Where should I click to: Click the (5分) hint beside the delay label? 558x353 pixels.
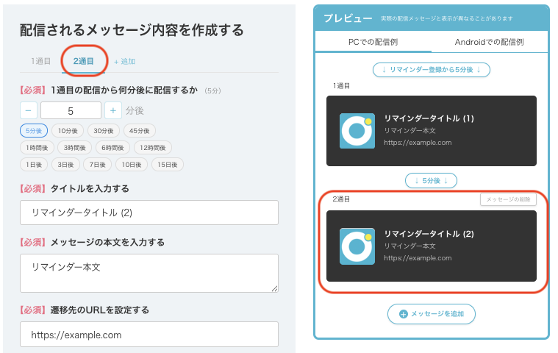point(212,90)
